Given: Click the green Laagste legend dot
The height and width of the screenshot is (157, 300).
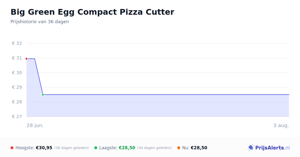Looking at the screenshot, I should pos(96,148).
